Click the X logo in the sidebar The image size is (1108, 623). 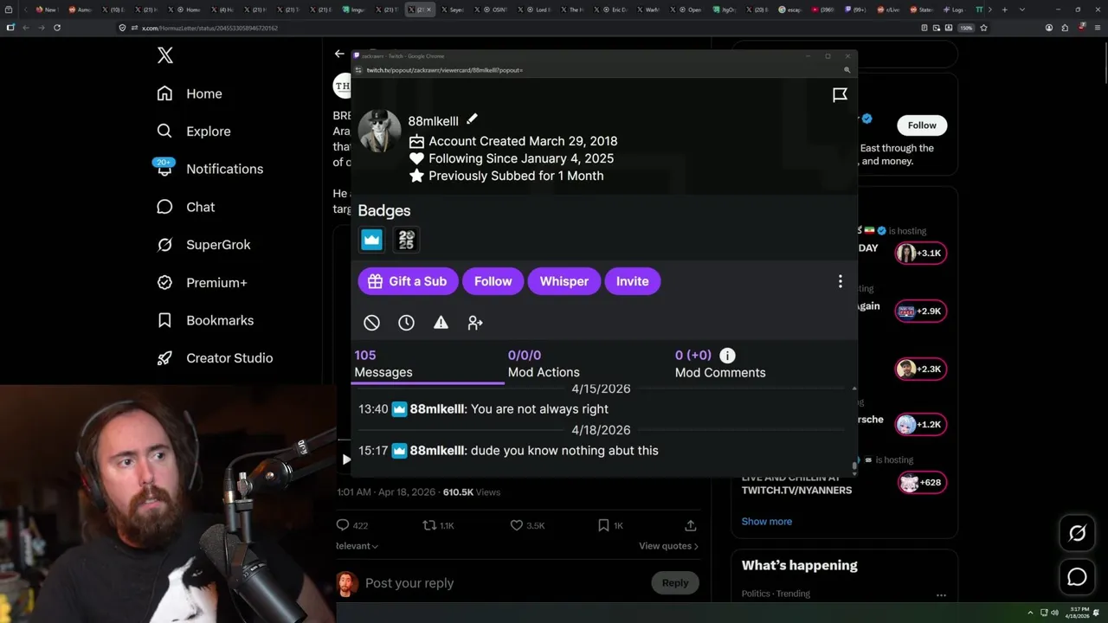(165, 55)
